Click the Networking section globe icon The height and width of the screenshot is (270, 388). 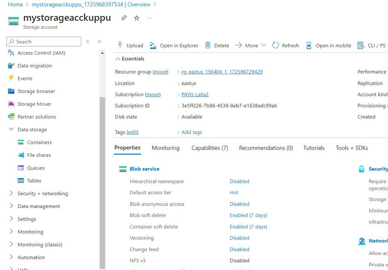coord(362,241)
